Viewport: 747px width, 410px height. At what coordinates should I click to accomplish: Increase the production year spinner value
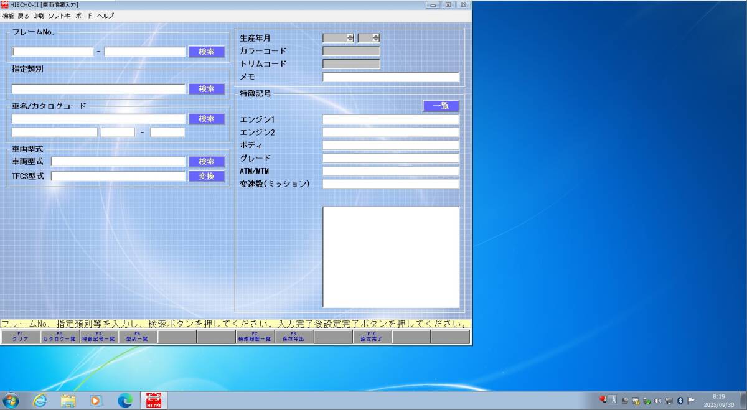pos(350,35)
